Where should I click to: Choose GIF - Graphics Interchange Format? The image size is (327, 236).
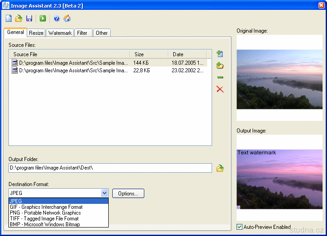[x=59, y=207]
